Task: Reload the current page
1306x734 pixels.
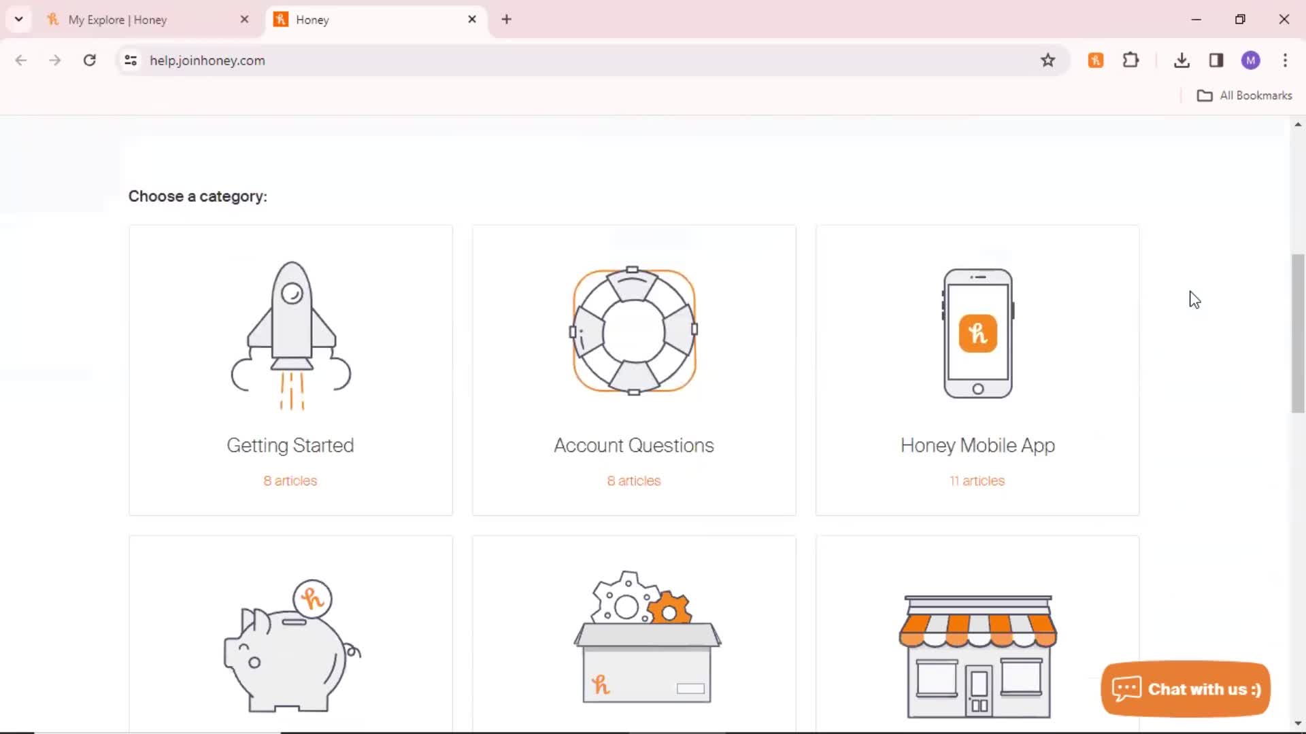Action: (89, 60)
